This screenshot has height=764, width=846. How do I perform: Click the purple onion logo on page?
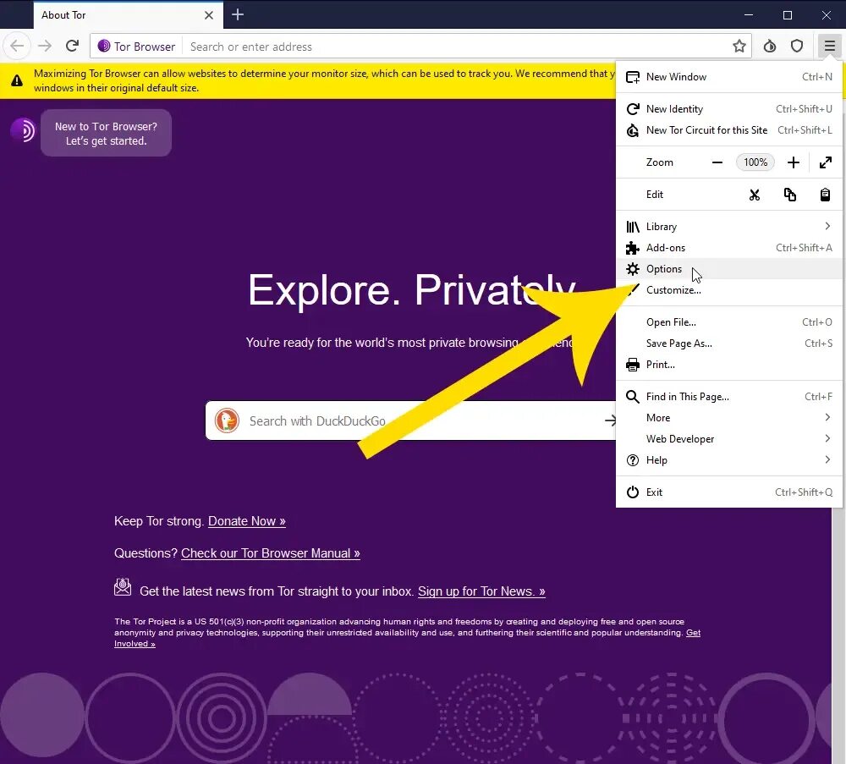[x=23, y=130]
